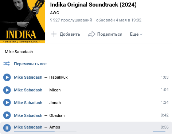Viewport: 172px width, 134px height.
Task: Expand the Ещё dropdown menu
Action: 136,34
